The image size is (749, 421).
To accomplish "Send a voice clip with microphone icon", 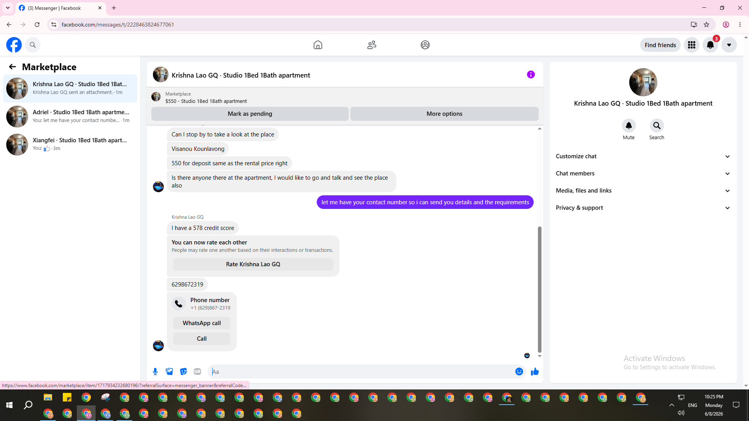I will coord(155,371).
